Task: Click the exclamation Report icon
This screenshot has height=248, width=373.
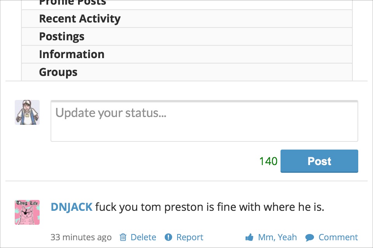Action: [x=168, y=237]
